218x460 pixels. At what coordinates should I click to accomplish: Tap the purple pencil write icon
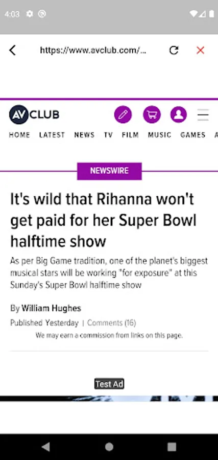pos(123,114)
